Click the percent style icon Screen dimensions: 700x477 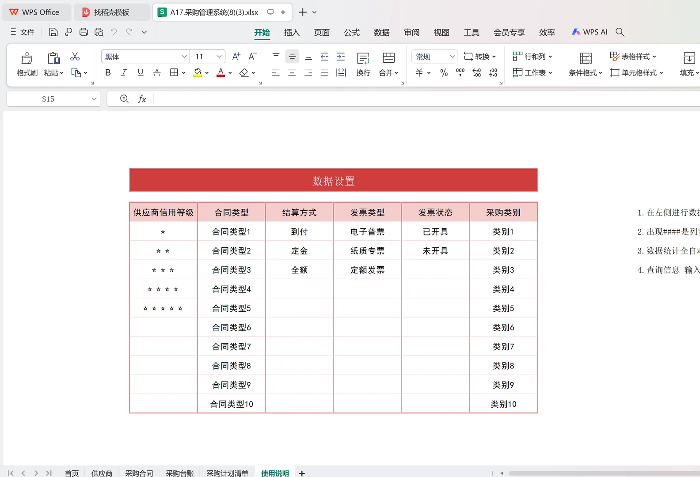click(444, 72)
